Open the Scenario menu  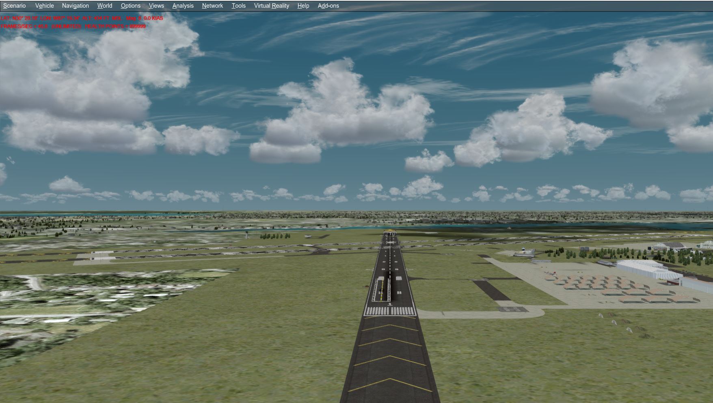point(14,6)
